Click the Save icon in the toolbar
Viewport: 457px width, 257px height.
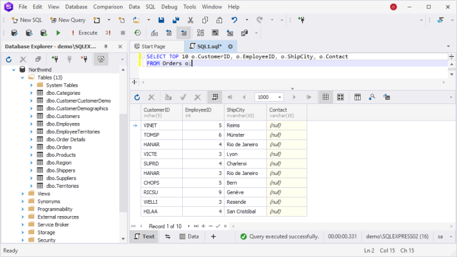coord(161,20)
